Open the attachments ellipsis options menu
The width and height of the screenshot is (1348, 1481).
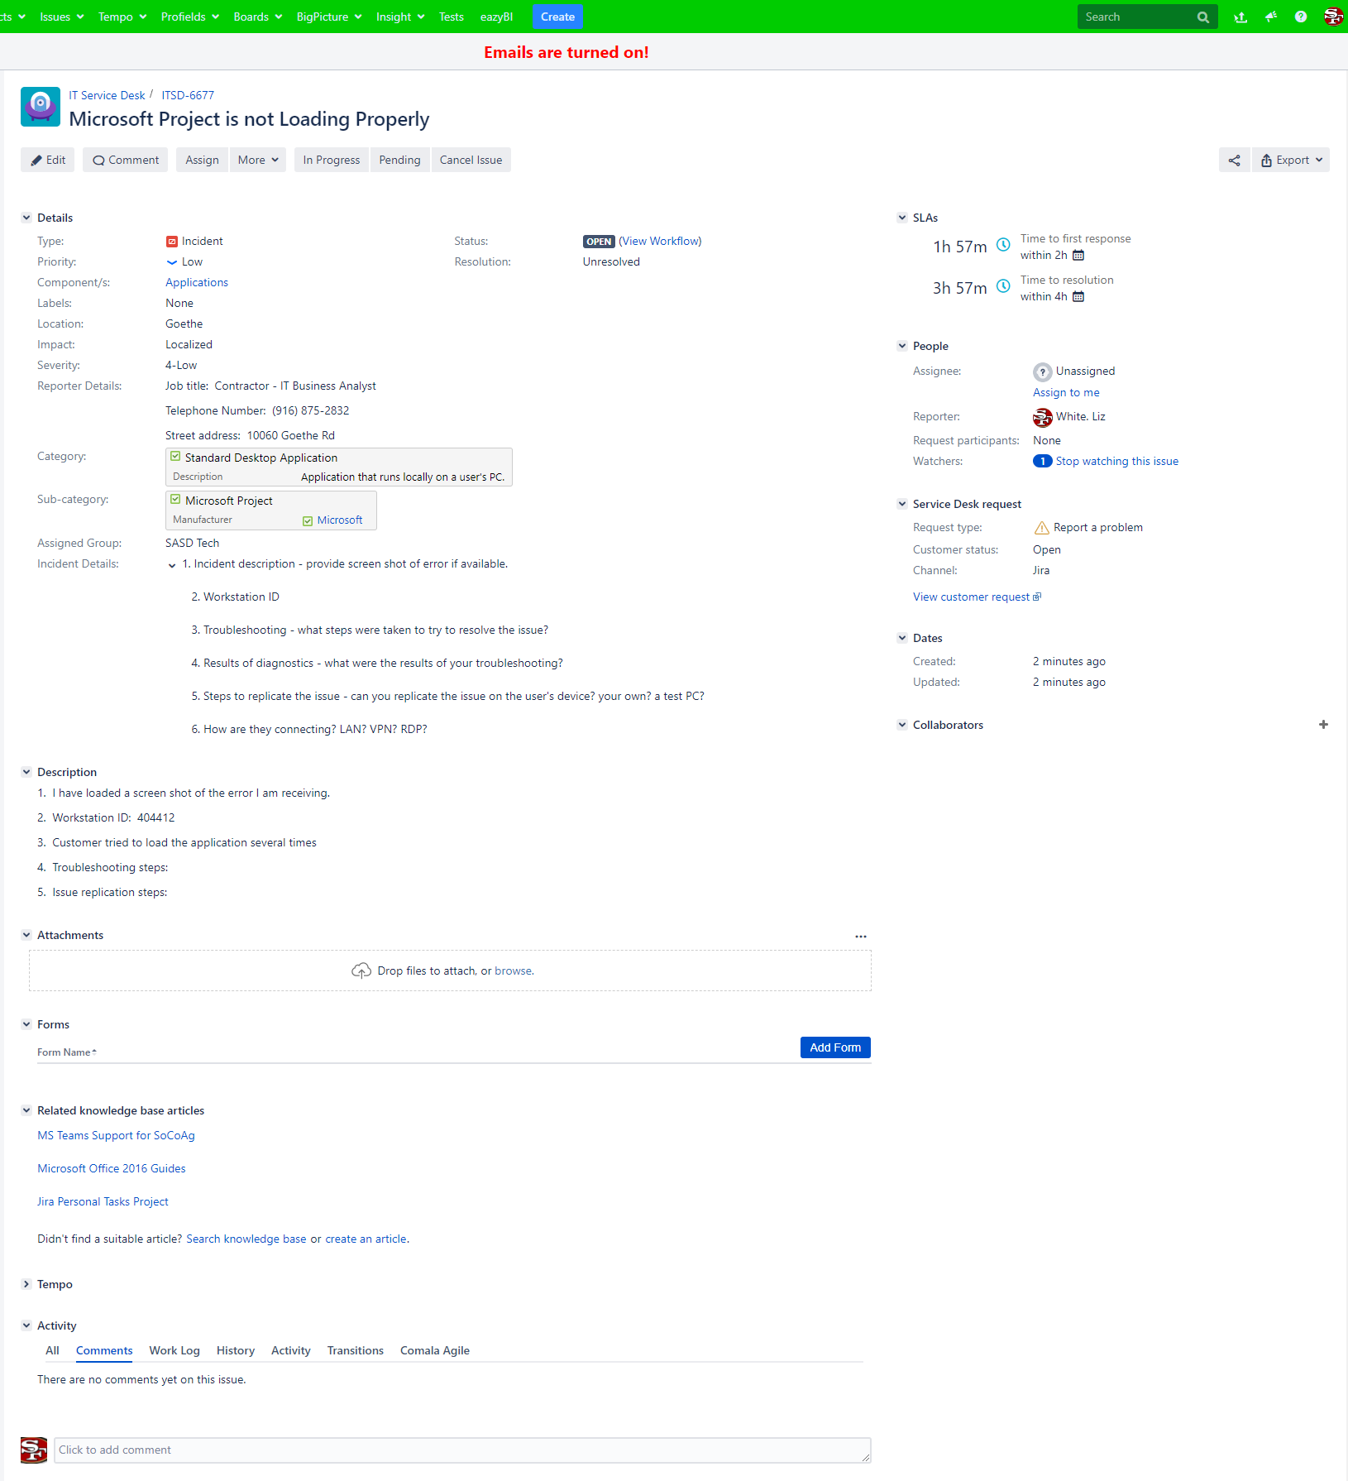tap(861, 937)
